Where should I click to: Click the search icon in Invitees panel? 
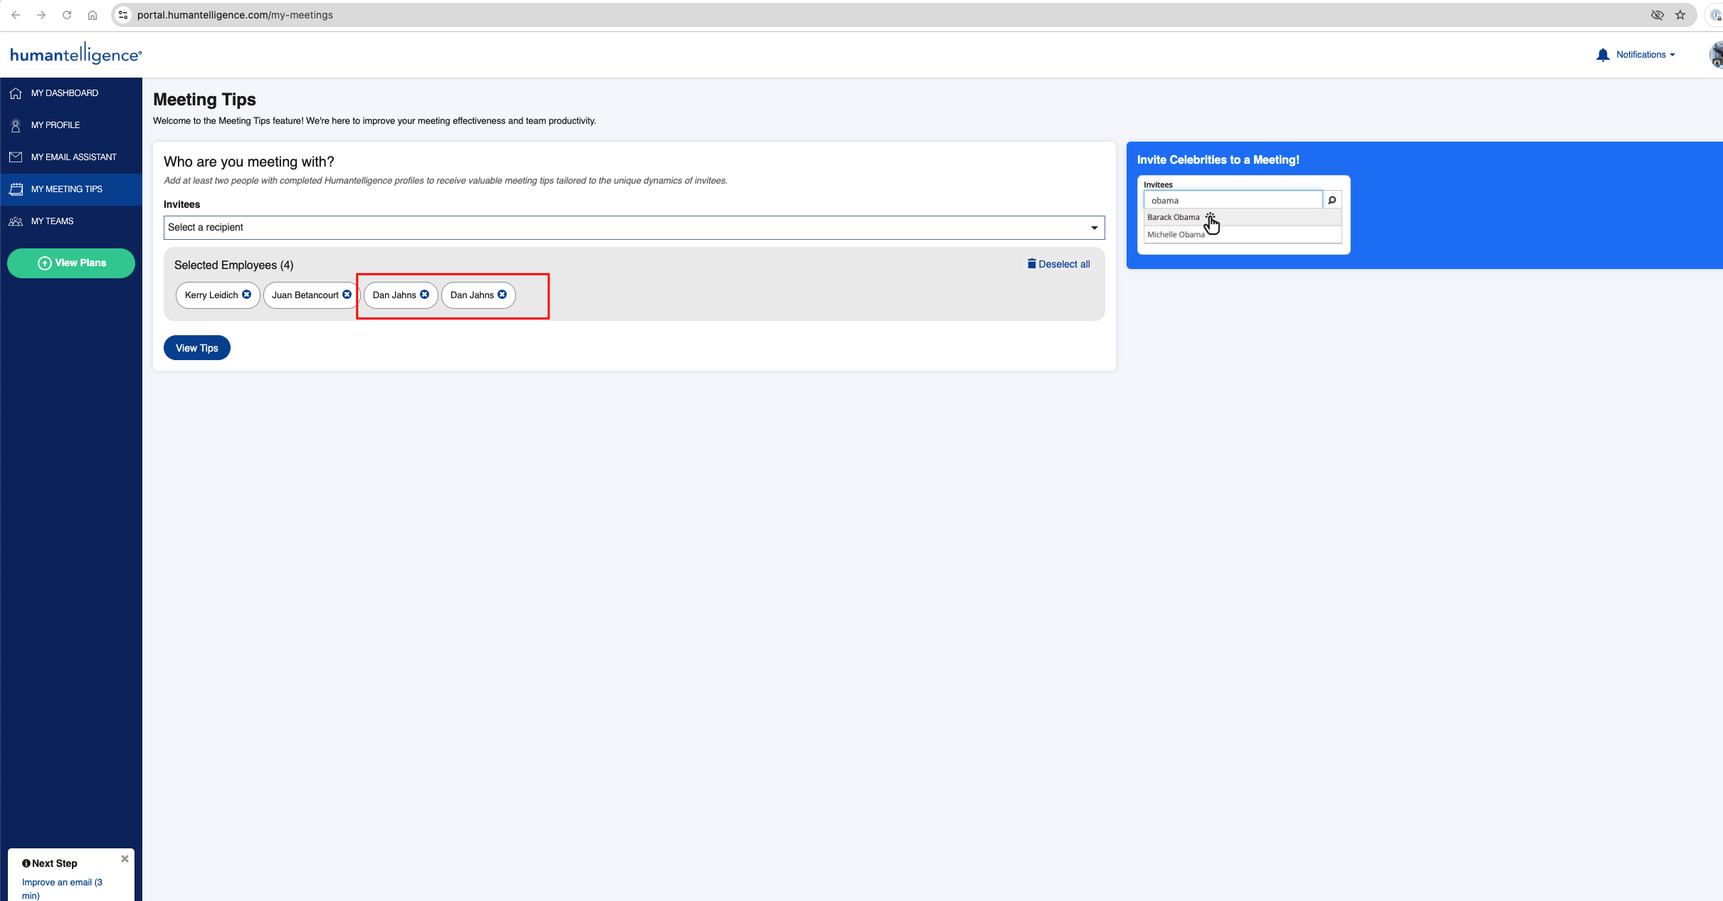[1332, 201]
